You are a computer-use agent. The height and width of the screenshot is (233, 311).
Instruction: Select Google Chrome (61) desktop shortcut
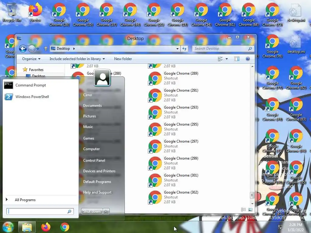coord(225,15)
